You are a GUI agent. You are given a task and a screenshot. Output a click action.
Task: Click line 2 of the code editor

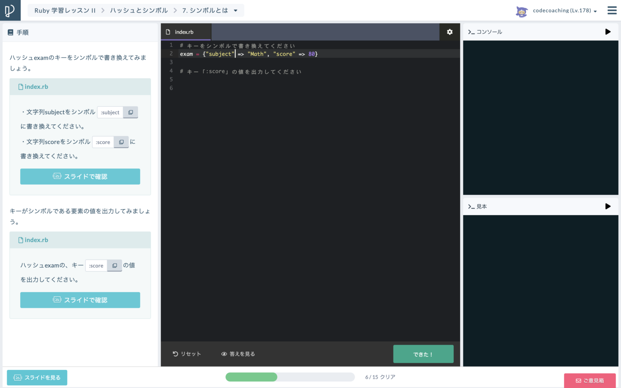pos(249,53)
